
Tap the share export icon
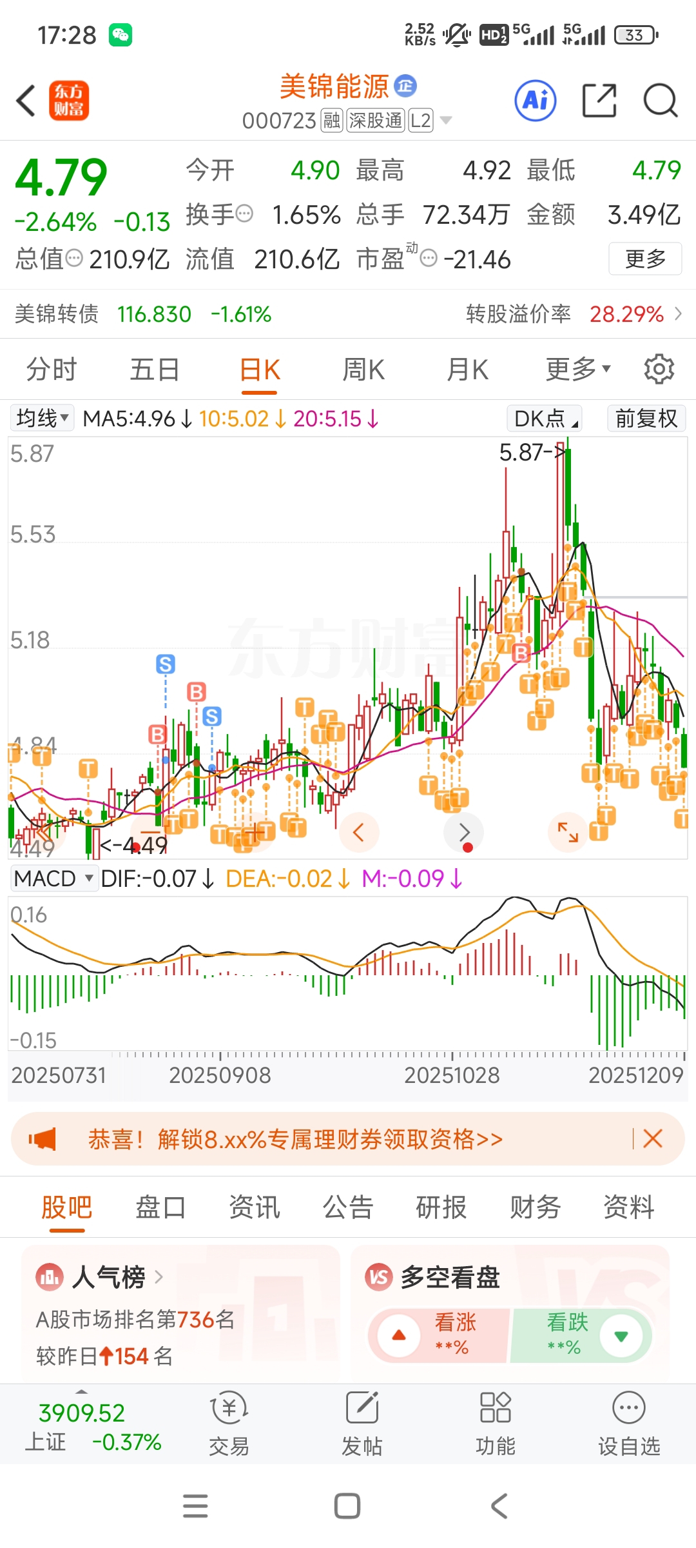(x=599, y=101)
